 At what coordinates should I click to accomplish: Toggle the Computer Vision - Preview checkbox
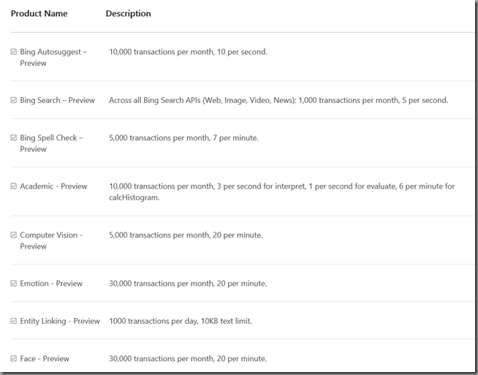pyautogui.click(x=13, y=235)
